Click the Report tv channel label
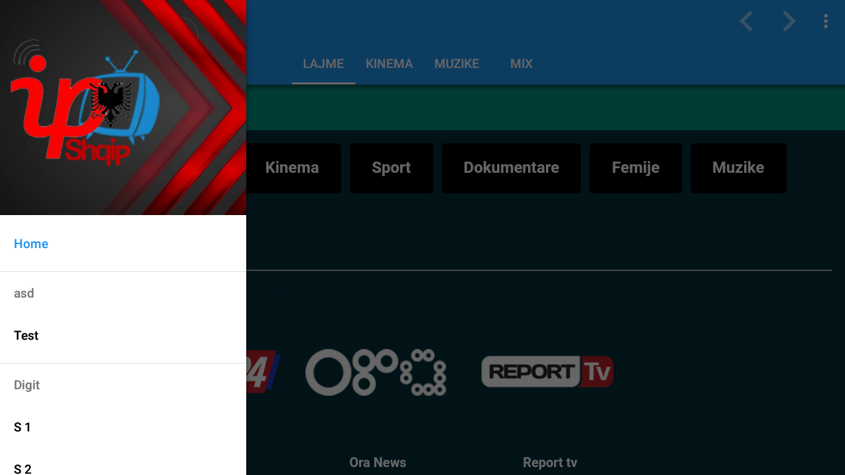 point(550,462)
